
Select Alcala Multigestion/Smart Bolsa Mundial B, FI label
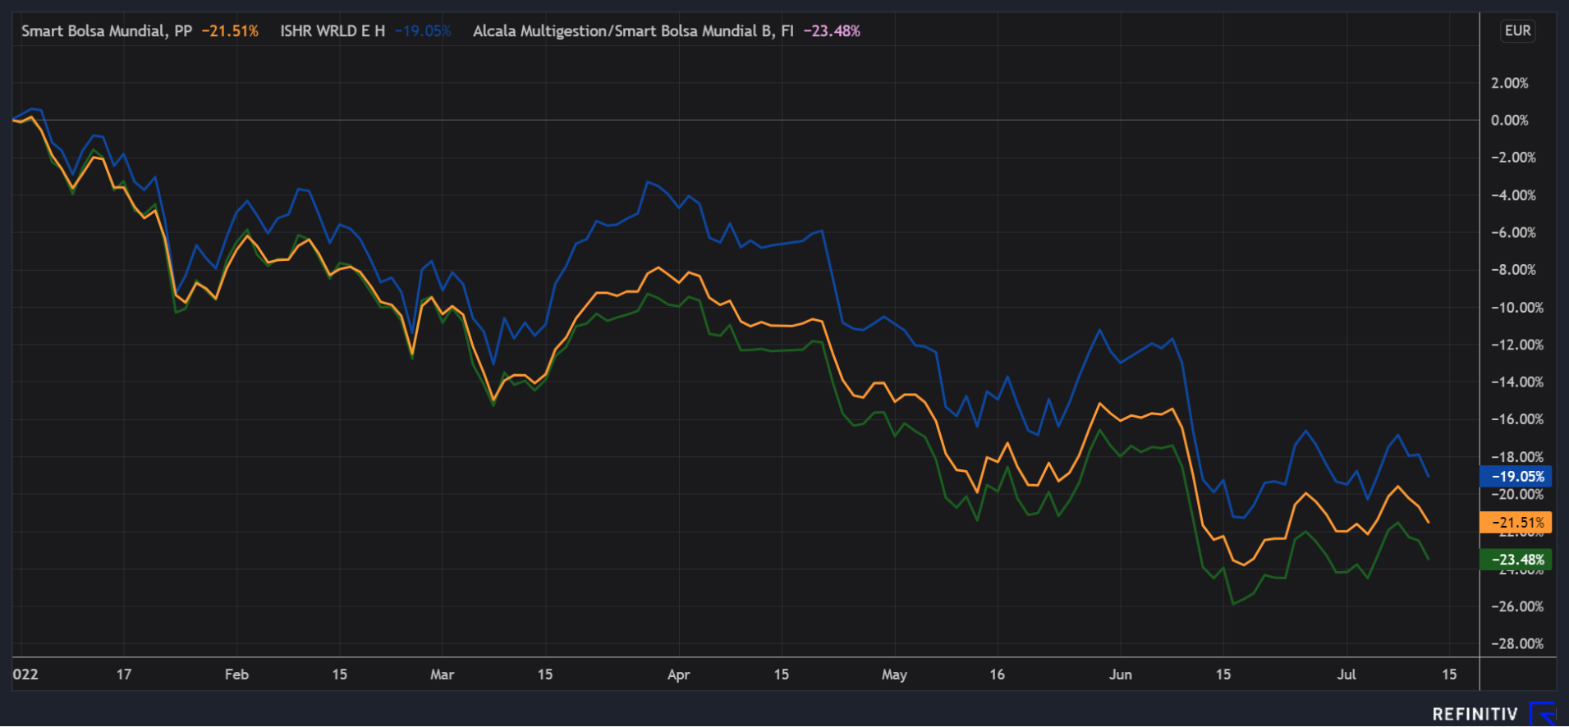point(633,31)
